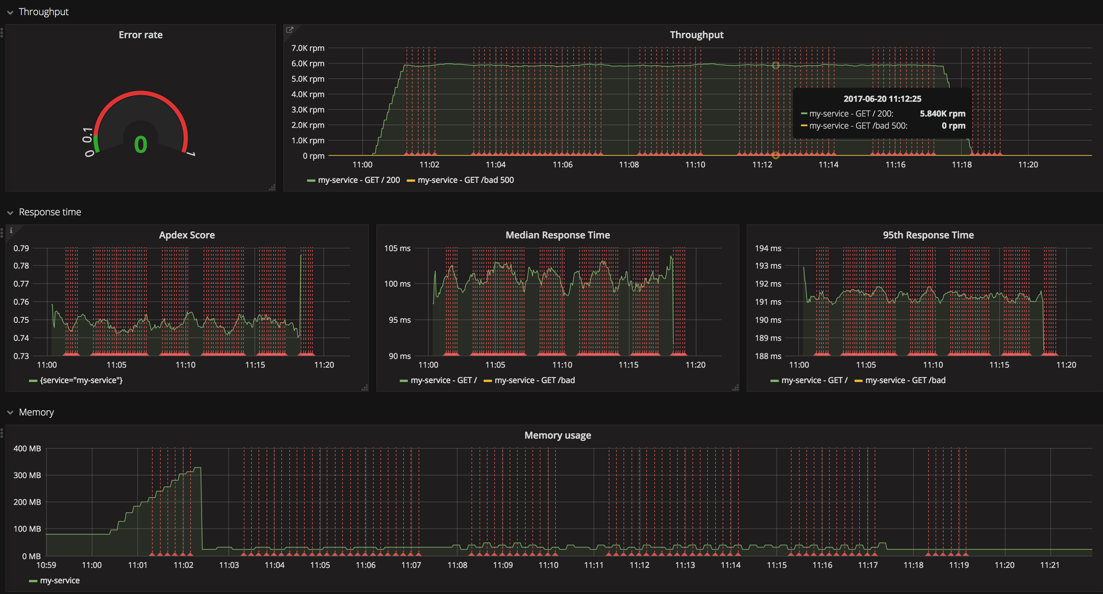Toggle 'my-service - GET /bad' in Median Response legend

pos(535,380)
